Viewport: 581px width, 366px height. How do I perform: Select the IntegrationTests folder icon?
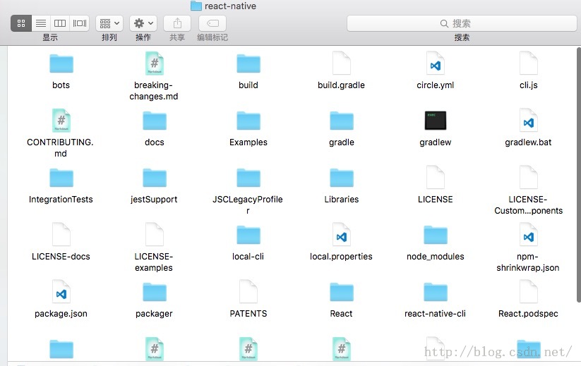click(x=61, y=178)
